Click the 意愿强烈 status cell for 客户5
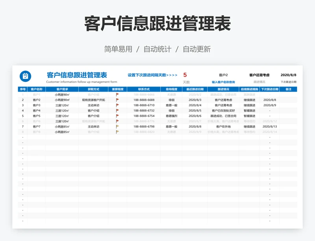Screen dimensions: 315x241 172,116
